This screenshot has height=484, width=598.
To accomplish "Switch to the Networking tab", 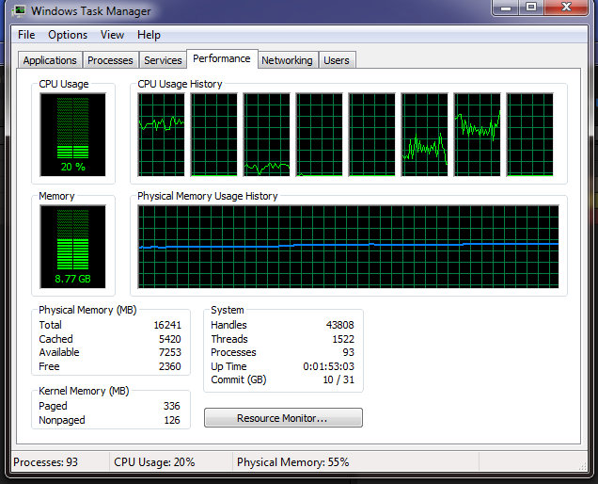I will pos(287,60).
